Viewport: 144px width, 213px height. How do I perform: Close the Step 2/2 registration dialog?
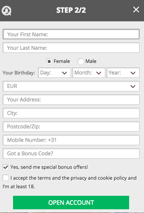(x=136, y=10)
